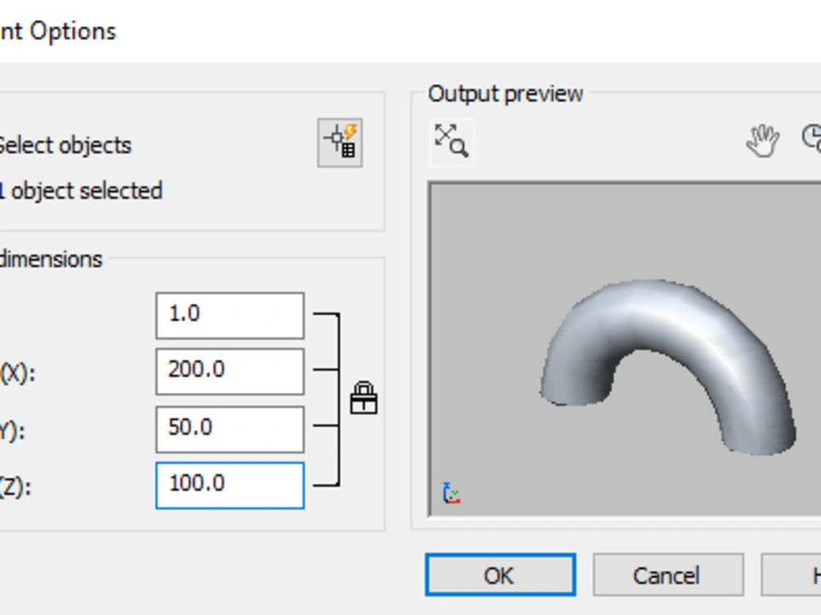821x615 pixels.
Task: Click the top field showing 1.0
Action: pyautogui.click(x=229, y=314)
